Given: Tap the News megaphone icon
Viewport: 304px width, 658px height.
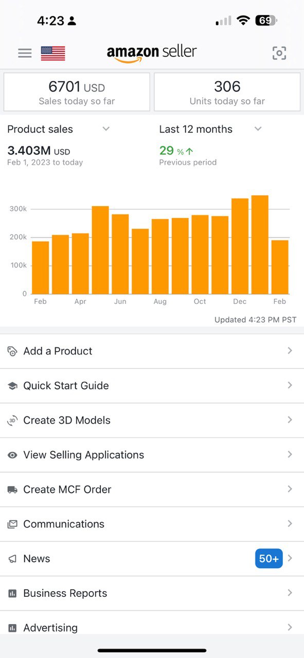Looking at the screenshot, I should [x=12, y=559].
